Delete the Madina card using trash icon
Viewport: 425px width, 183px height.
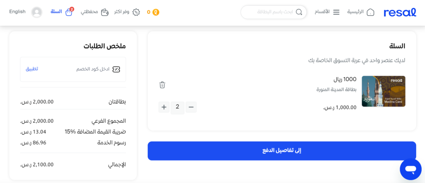pos(162,85)
